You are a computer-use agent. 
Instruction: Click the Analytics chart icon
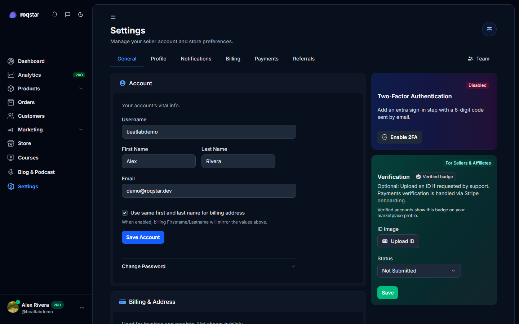[11, 75]
